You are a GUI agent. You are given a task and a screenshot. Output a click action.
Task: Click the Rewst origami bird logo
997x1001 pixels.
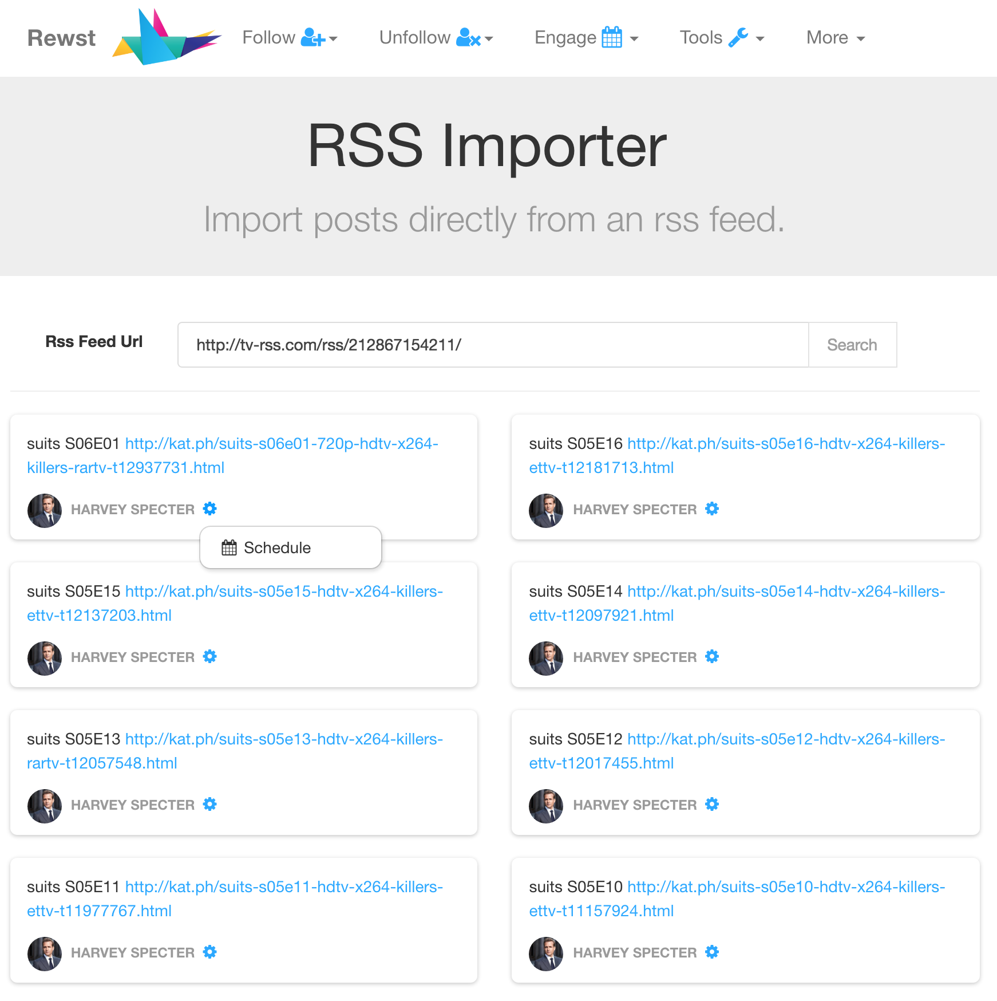pyautogui.click(x=167, y=37)
